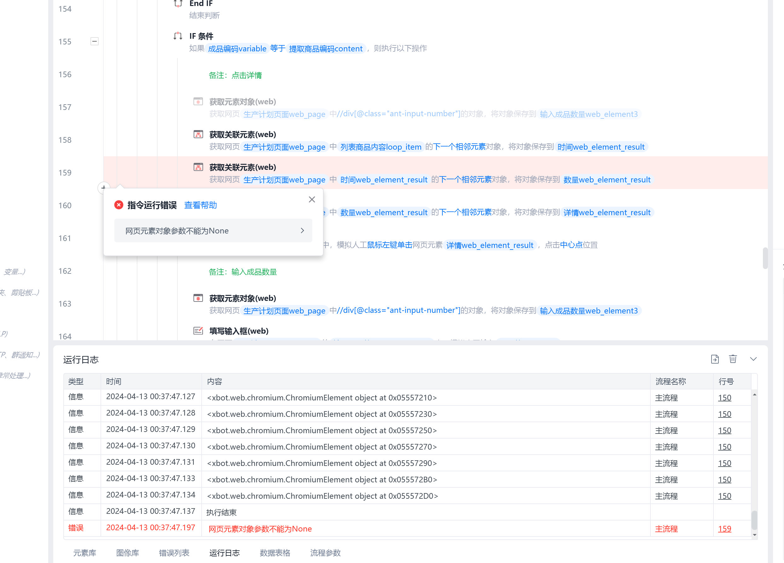Screen dimensions: 784x563
Task: Switch to the 元素库 tab
Action: [84, 553]
